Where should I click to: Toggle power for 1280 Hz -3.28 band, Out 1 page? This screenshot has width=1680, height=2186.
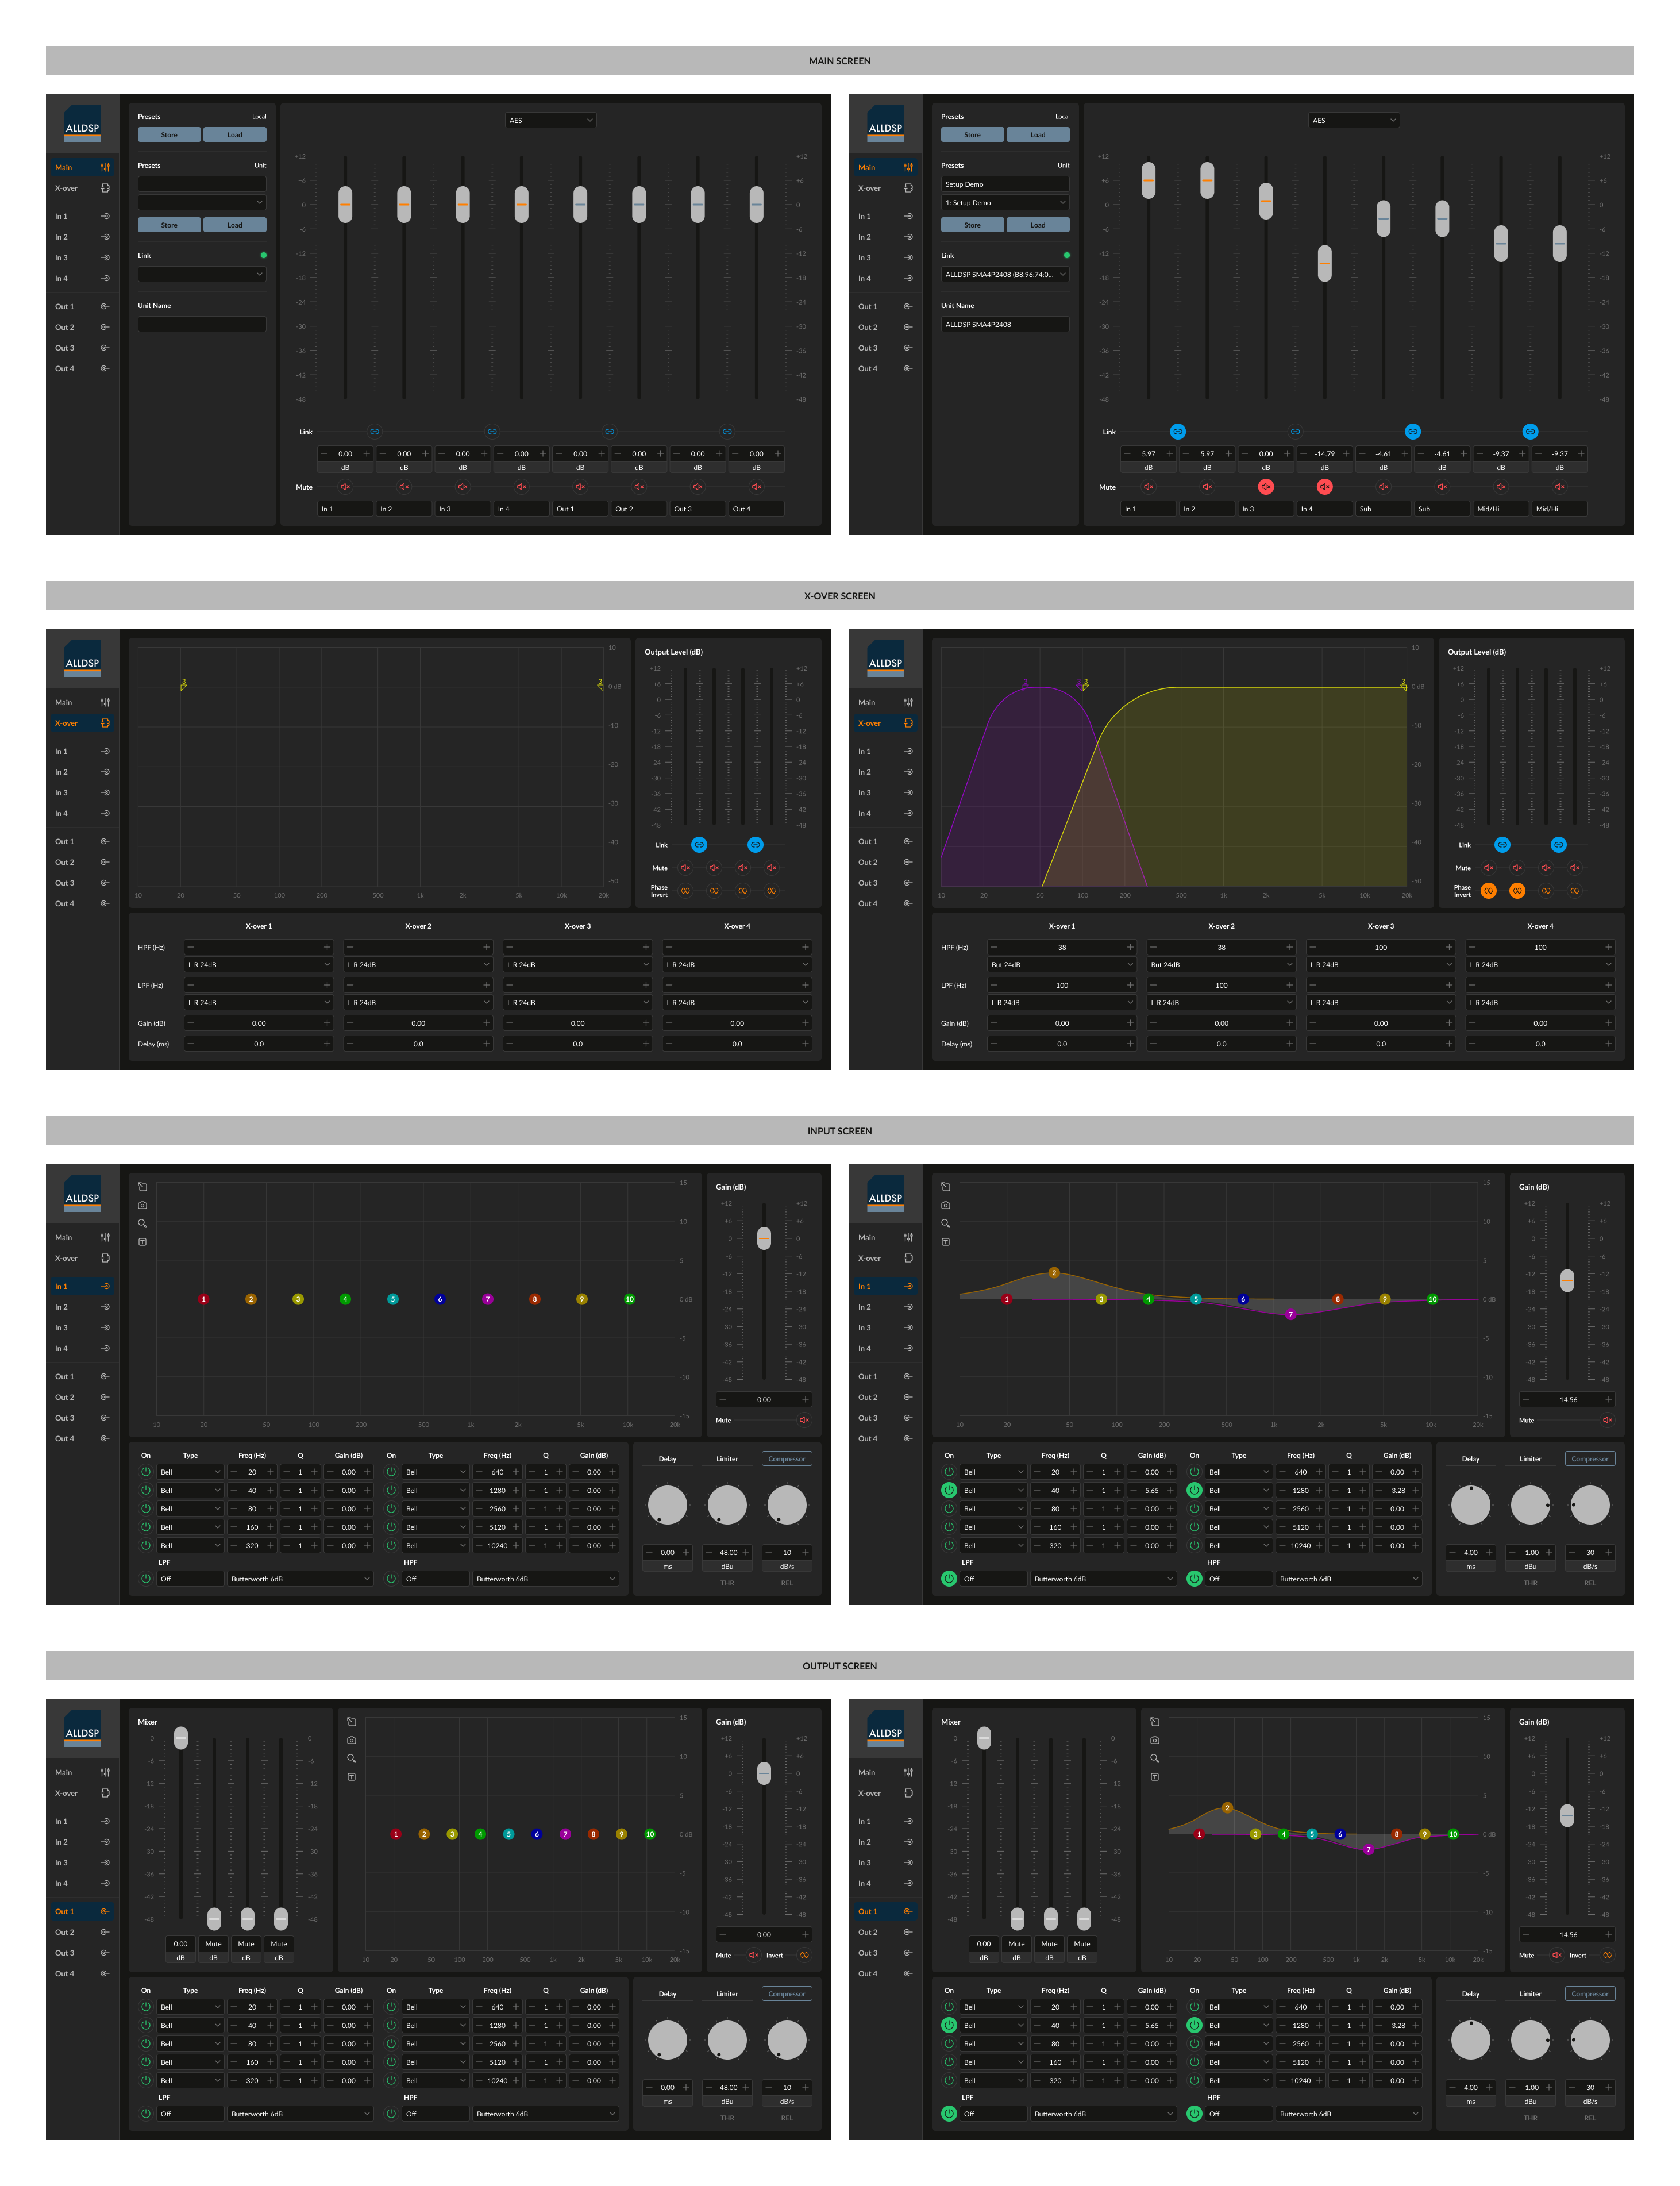pyautogui.click(x=1194, y=2025)
